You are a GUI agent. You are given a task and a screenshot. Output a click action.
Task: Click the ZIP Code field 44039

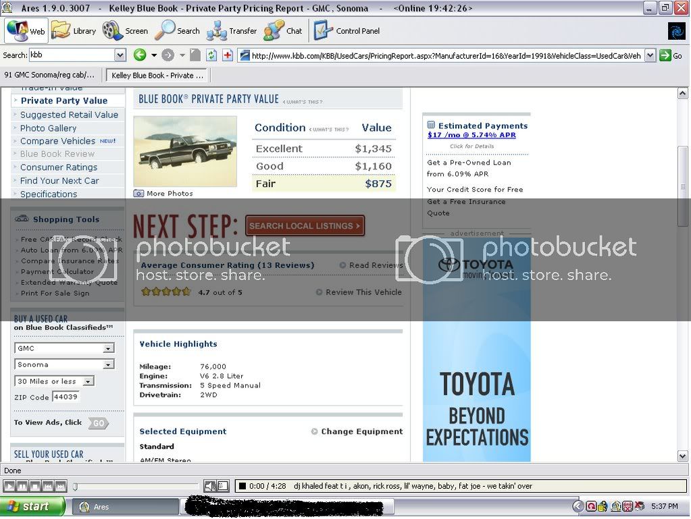pos(66,397)
